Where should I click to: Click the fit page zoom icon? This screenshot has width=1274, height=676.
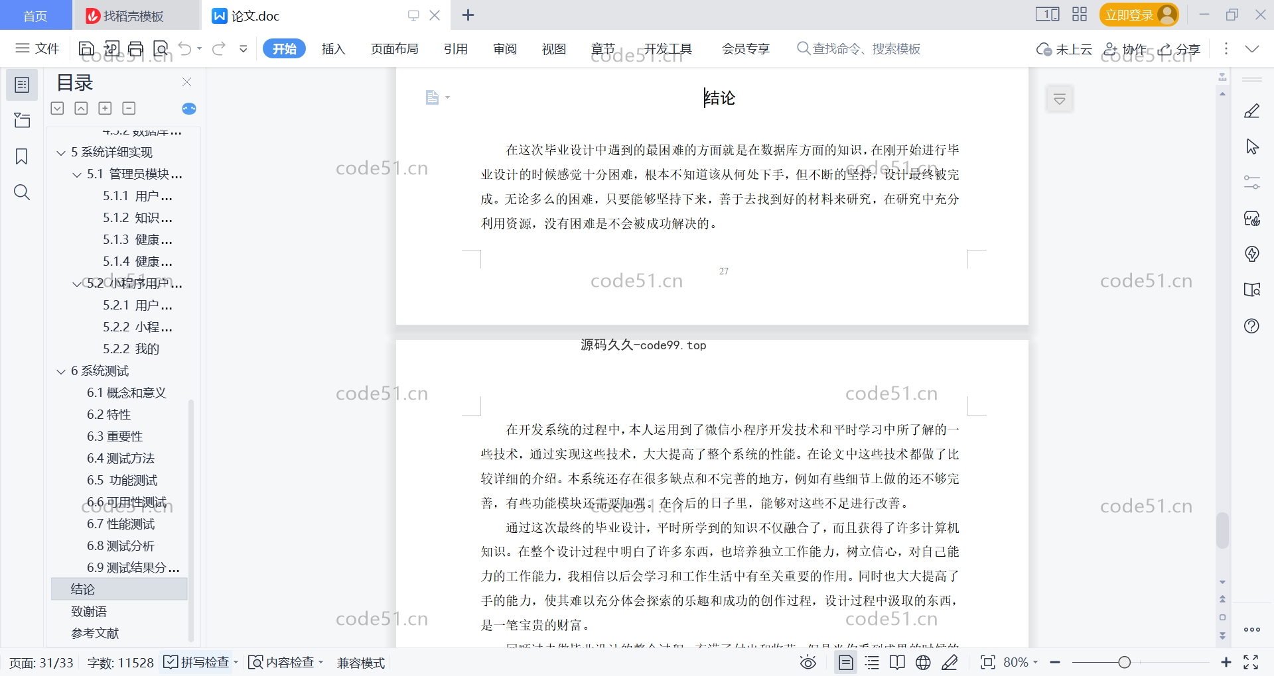pos(988,662)
